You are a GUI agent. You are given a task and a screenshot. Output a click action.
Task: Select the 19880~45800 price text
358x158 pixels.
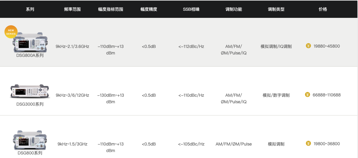(x=327, y=46)
